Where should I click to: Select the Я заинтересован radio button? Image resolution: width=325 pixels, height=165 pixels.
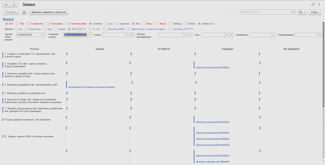[x=67, y=24]
